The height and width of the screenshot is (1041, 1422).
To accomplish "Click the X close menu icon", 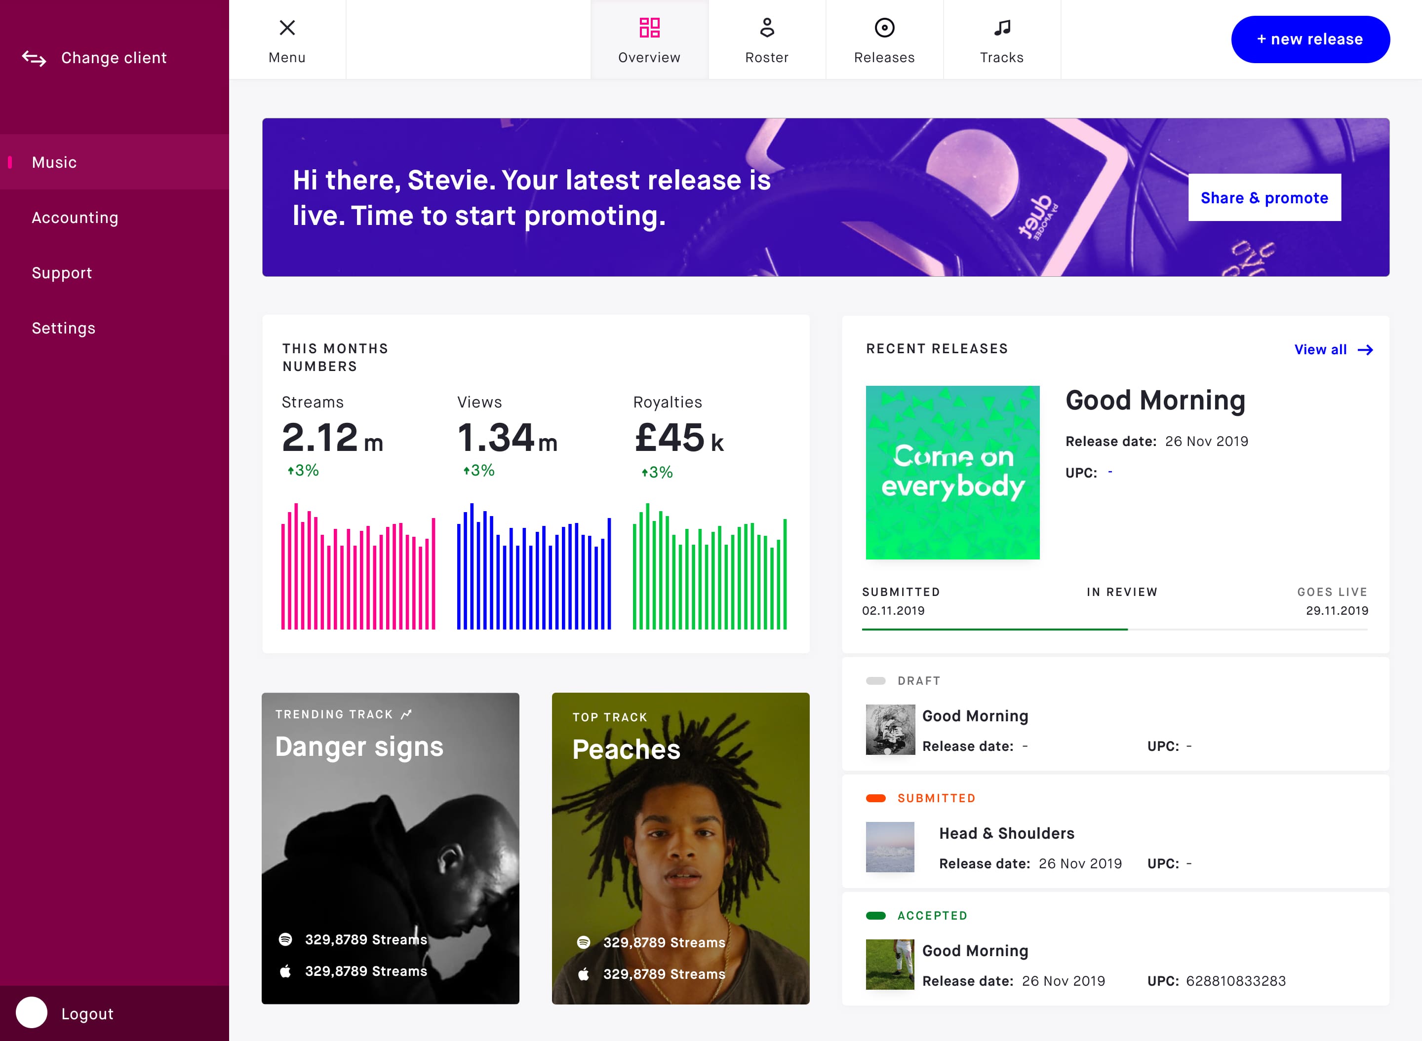I will click(x=287, y=28).
